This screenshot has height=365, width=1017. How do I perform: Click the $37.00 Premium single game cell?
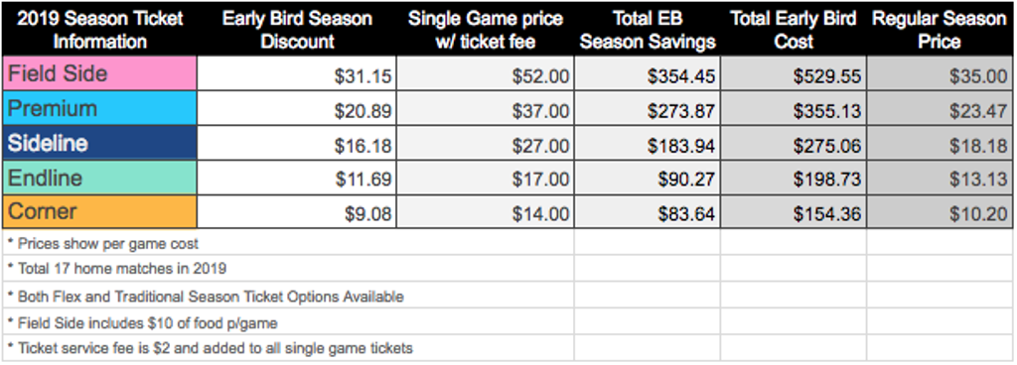coord(485,108)
